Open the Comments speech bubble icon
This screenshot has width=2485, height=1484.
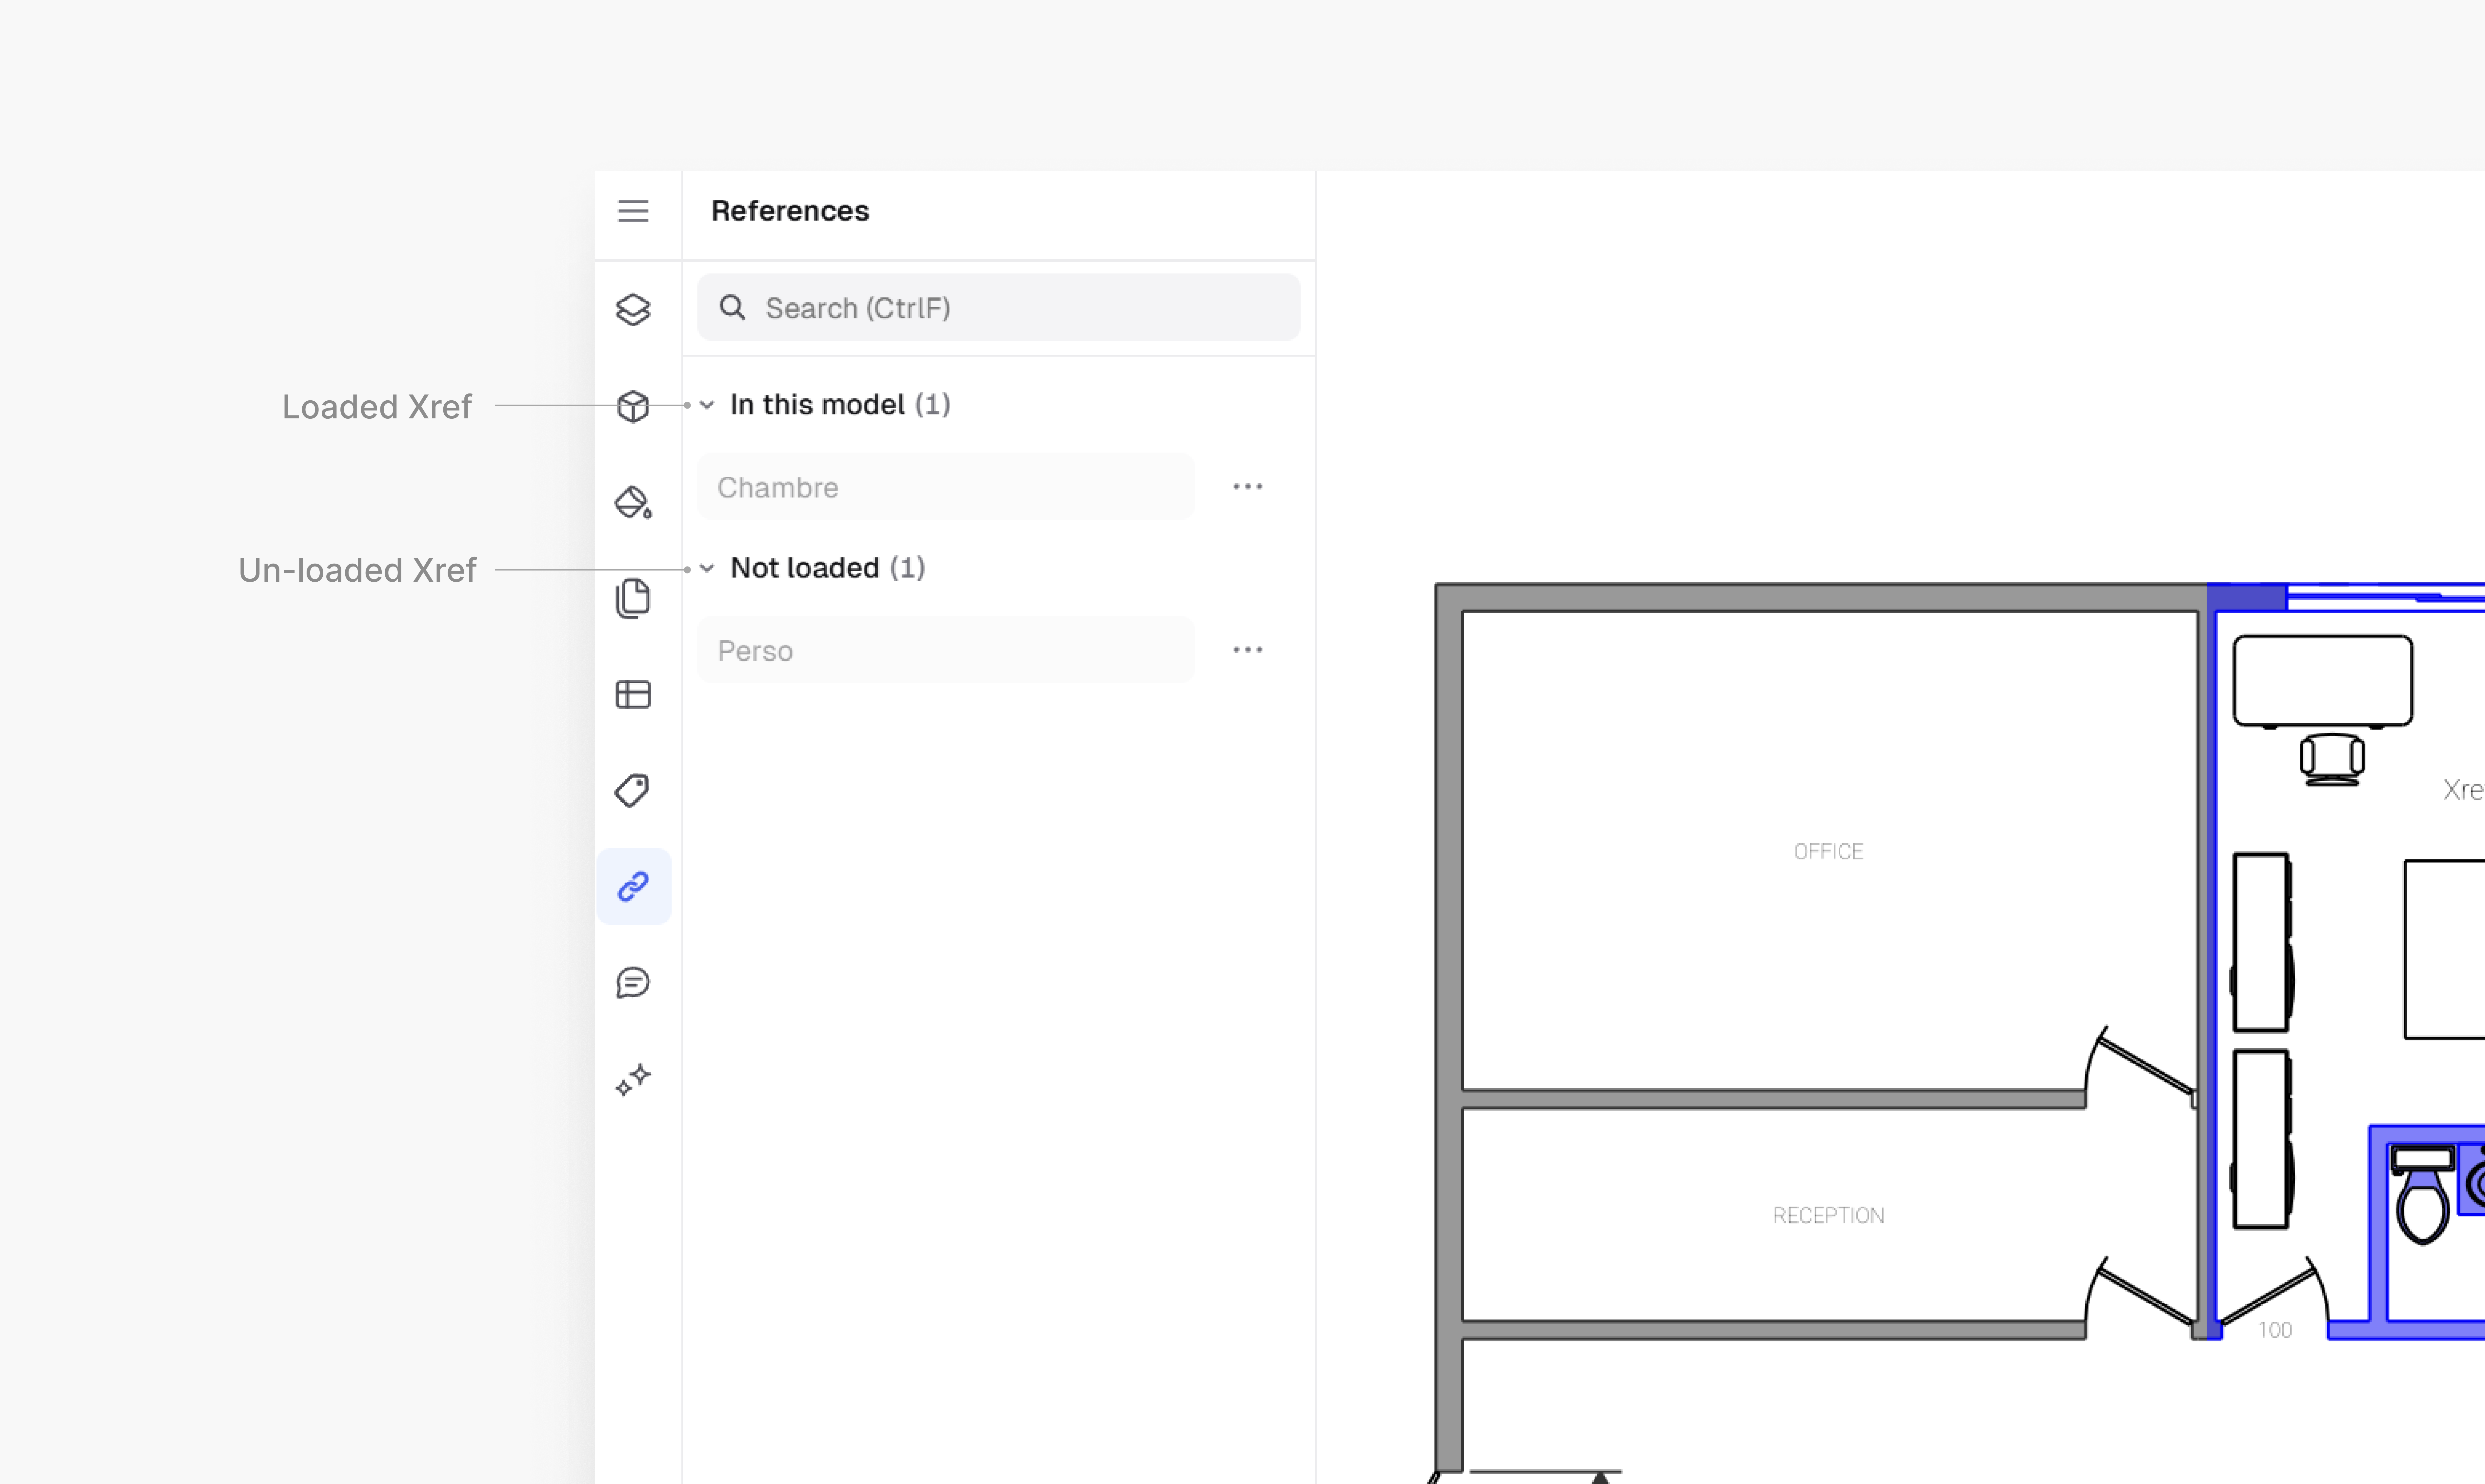pos(633,982)
